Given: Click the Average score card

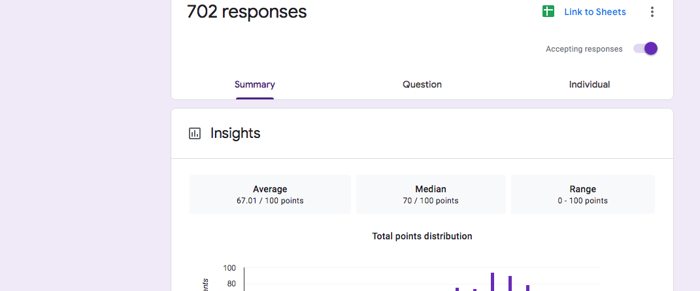Looking at the screenshot, I should coord(270,194).
